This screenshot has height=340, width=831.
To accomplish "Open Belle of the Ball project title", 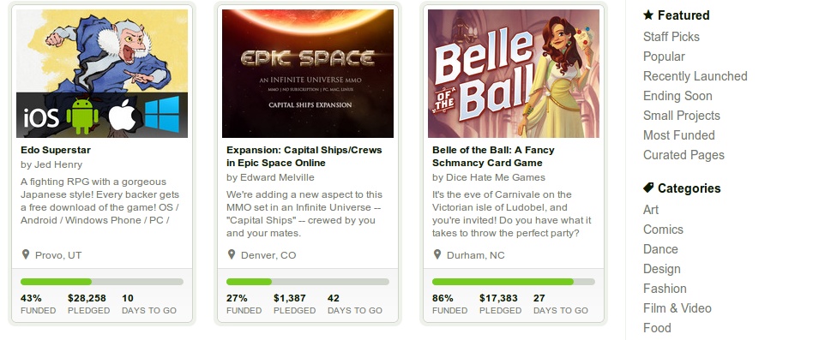I will (493, 156).
